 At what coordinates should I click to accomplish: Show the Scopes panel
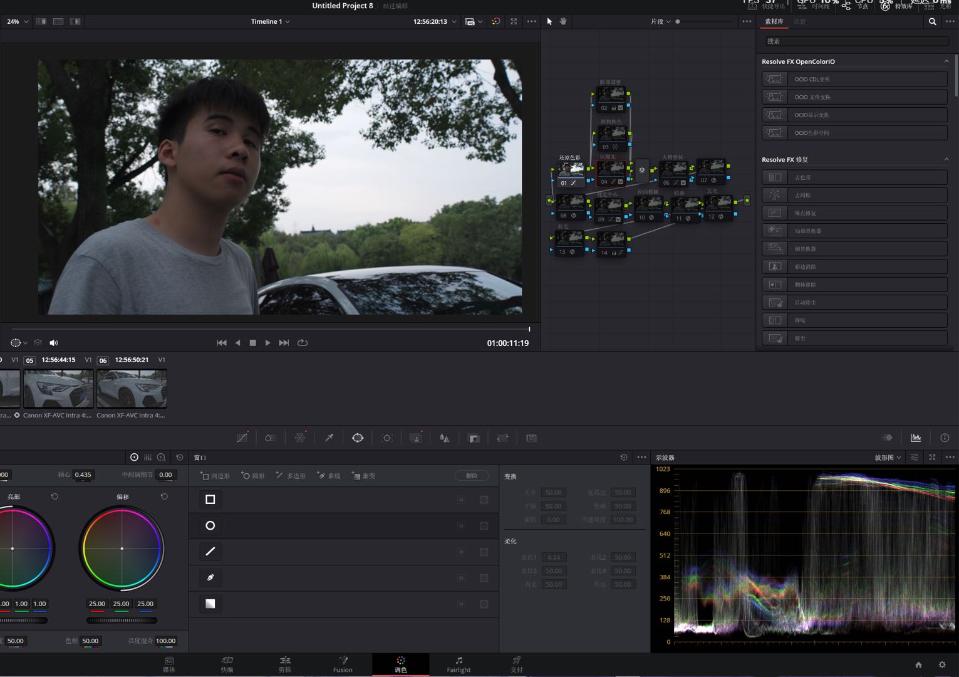point(916,438)
